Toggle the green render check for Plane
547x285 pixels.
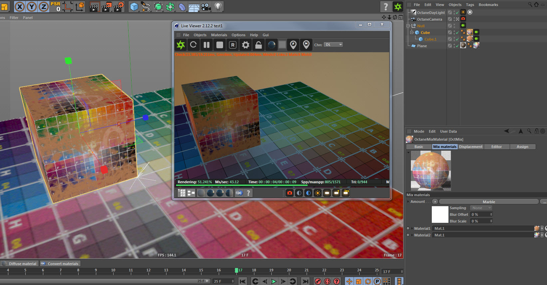click(457, 46)
